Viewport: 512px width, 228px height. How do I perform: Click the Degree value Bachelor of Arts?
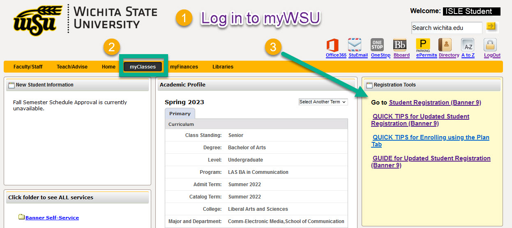[x=247, y=148]
